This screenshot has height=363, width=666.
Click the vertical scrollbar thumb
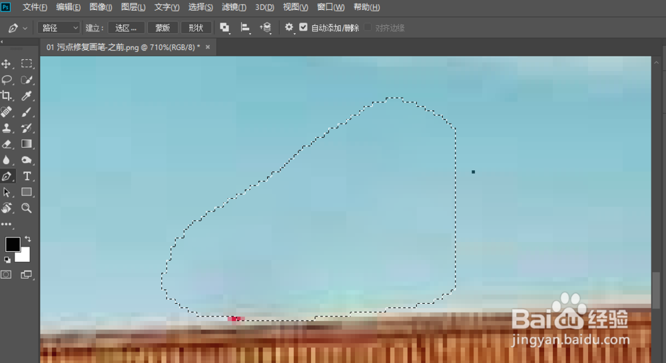656,290
